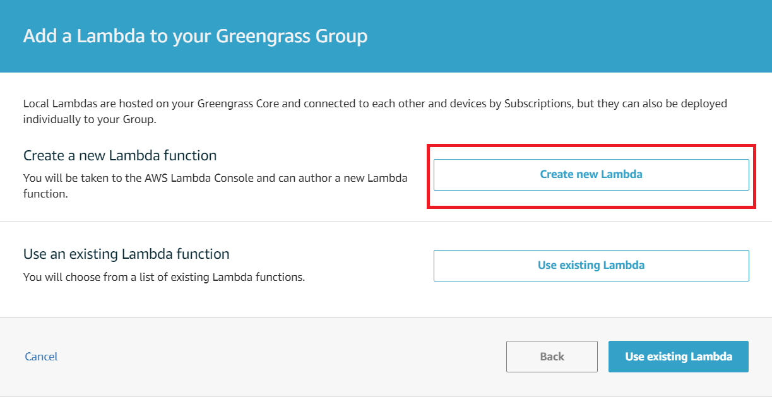This screenshot has height=397, width=772.
Task: Click the Add a Lambda dialog title
Action: 195,36
